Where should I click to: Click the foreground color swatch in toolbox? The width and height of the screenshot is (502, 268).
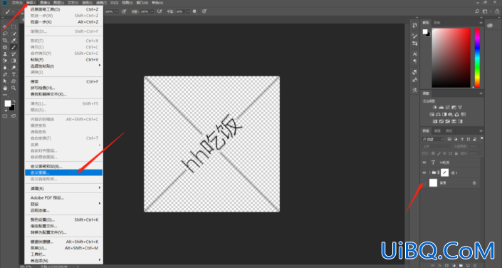pos(7,103)
